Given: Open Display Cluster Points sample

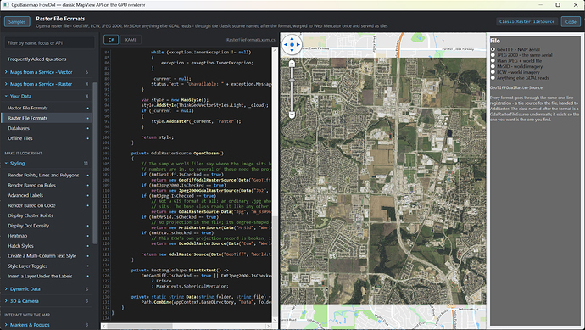Looking at the screenshot, I should 47,215.
